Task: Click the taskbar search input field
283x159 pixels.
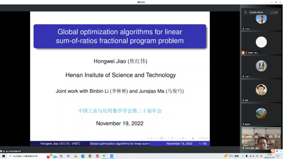Action: pyautogui.click(x=25, y=156)
